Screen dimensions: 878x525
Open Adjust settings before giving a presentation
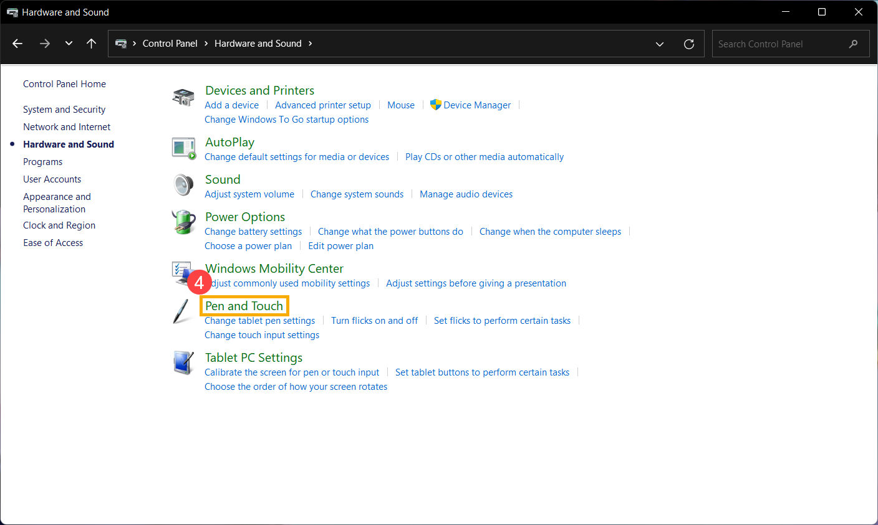(476, 283)
